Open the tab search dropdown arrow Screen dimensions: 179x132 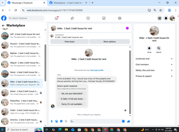3,3
